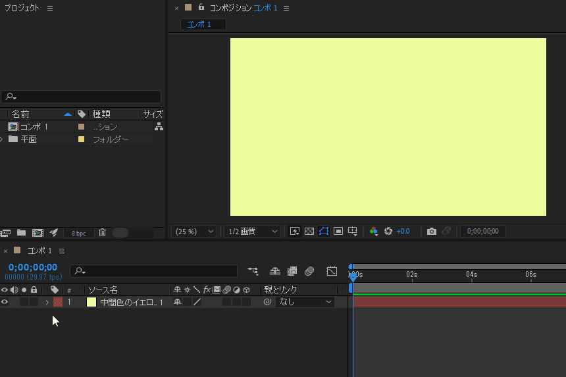Select コンポ 1 in project list
566x377 pixels.
[x=34, y=126]
